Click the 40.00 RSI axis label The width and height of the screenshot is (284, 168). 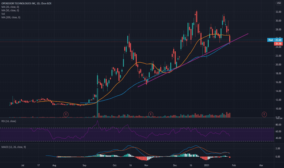[x=279, y=138]
